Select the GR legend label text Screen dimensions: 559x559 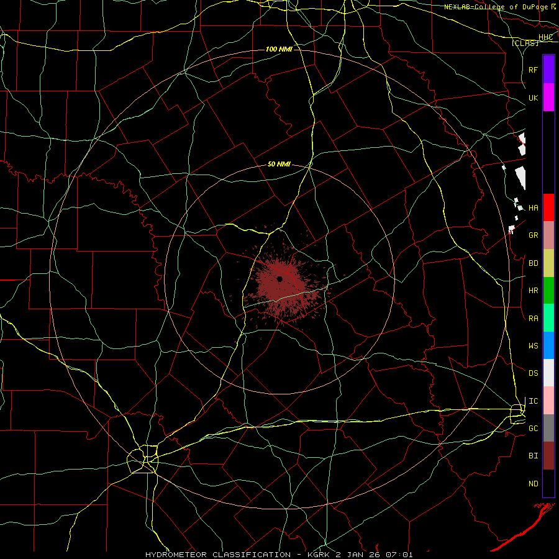click(x=534, y=235)
